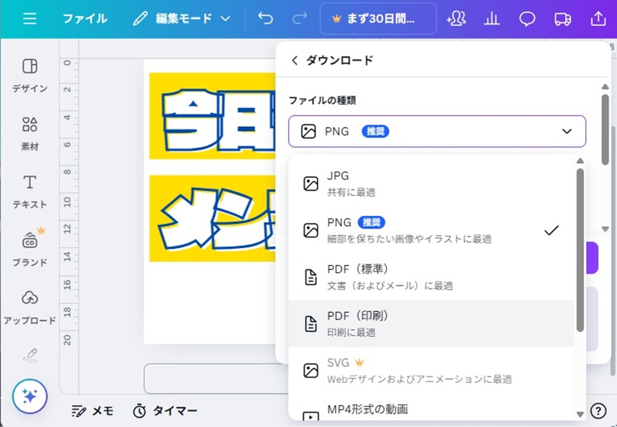Image resolution: width=617 pixels, height=427 pixels.
Task: Click the undo arrow icon
Action: 266,18
